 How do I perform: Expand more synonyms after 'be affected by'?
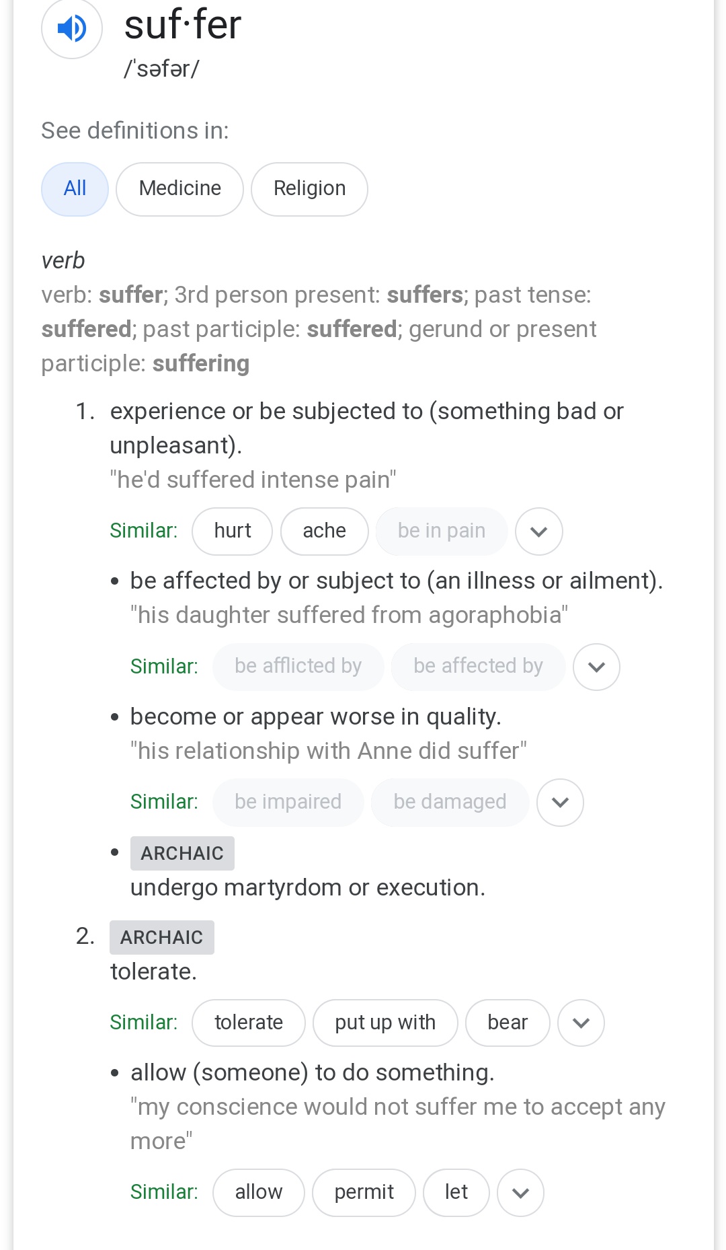click(596, 667)
